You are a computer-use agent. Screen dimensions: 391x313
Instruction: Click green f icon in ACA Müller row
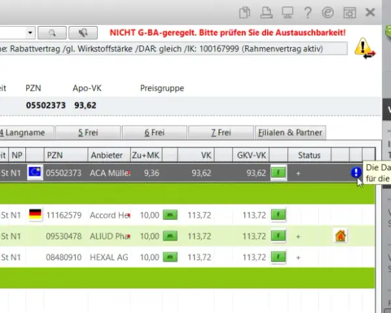point(278,173)
